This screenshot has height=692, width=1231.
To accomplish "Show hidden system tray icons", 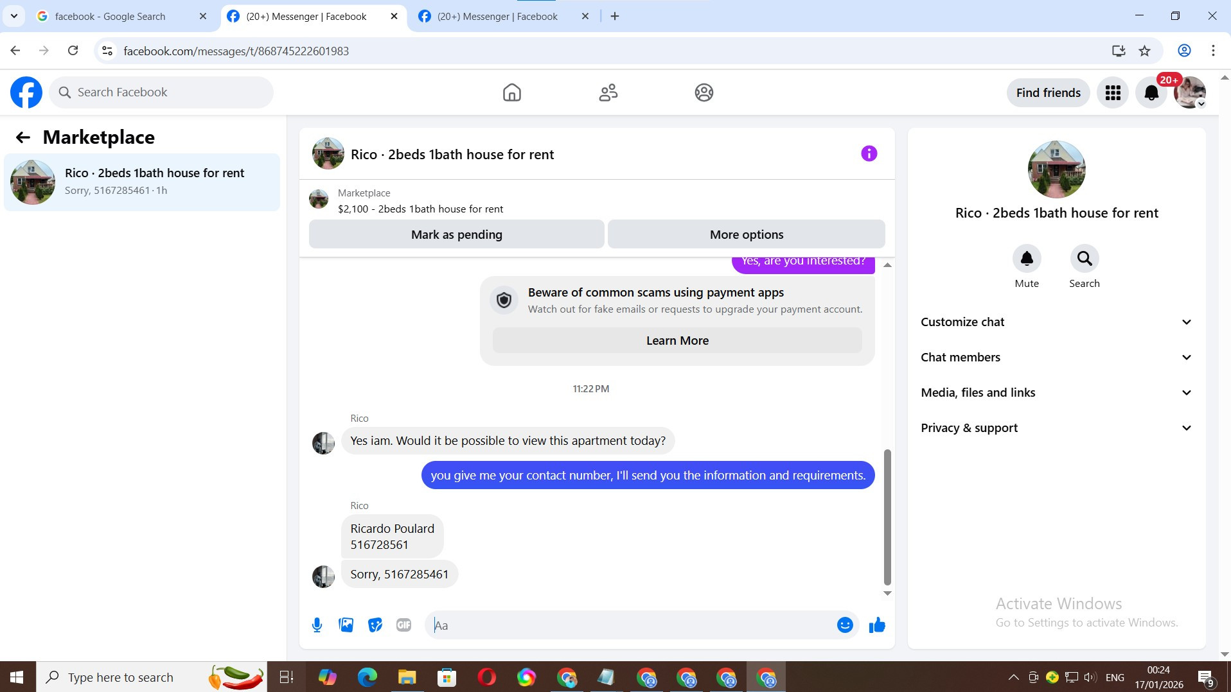I will (x=1013, y=677).
